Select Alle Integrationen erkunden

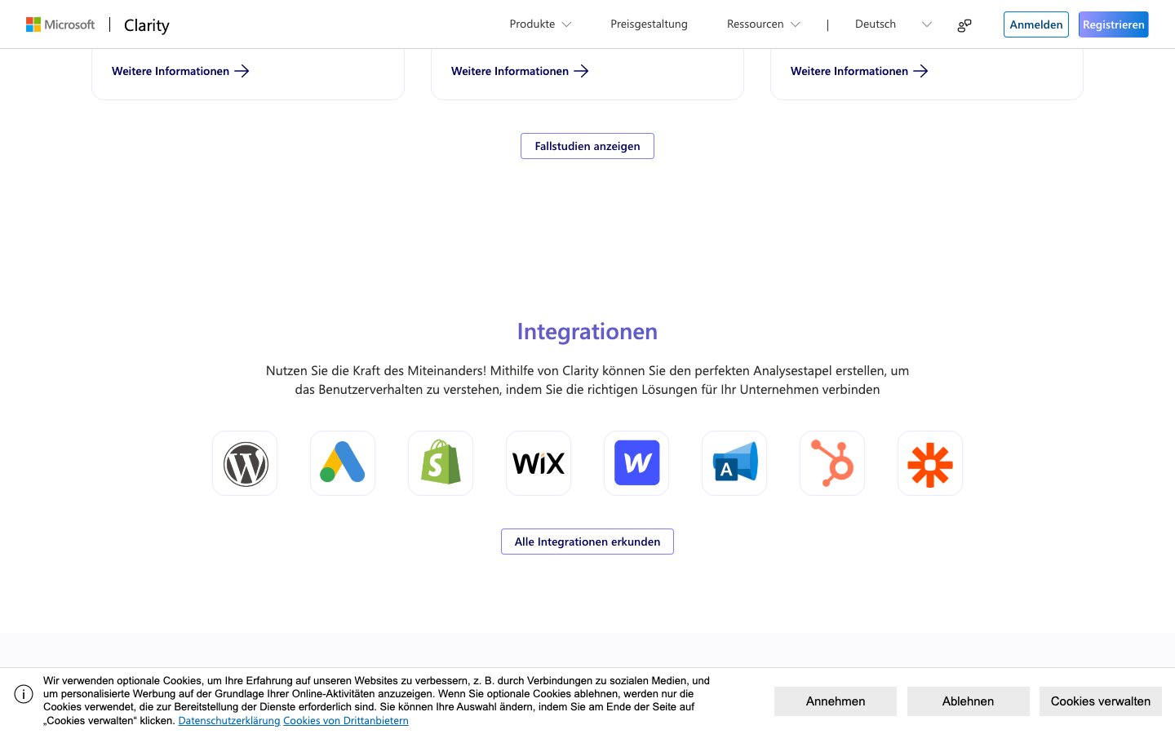coord(587,542)
